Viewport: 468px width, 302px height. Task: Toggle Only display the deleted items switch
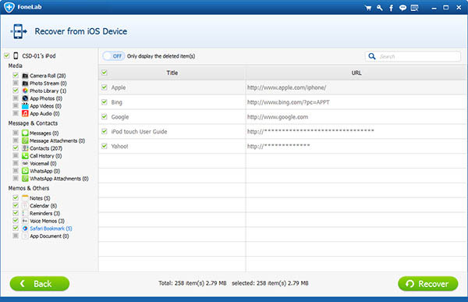click(x=113, y=56)
